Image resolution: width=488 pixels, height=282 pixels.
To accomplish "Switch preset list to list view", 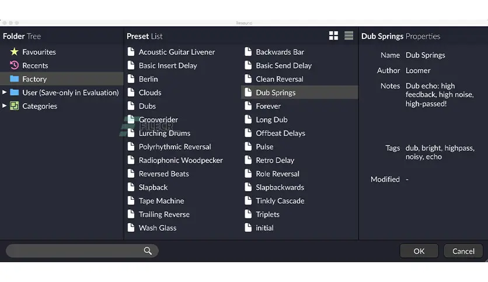I will point(348,36).
